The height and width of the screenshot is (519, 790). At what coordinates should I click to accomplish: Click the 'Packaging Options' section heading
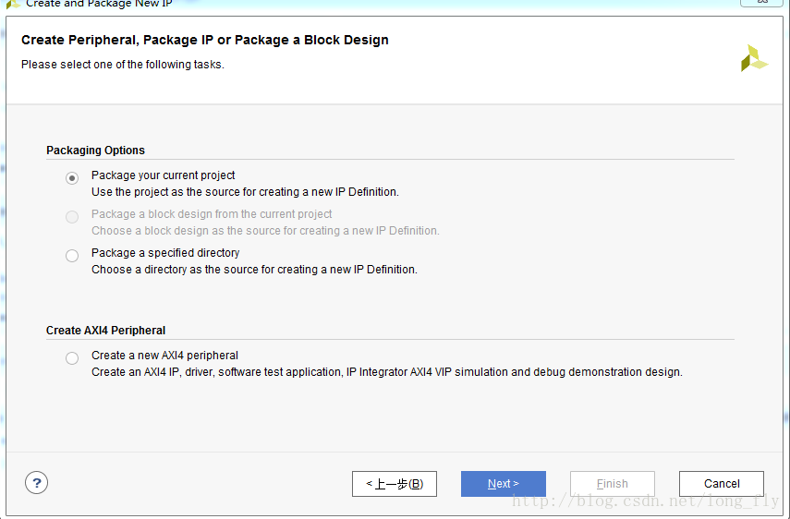(95, 151)
